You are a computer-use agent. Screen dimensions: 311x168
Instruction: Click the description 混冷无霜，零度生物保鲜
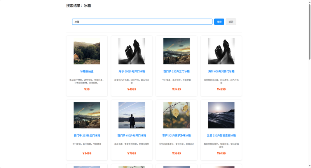[x=132, y=144]
